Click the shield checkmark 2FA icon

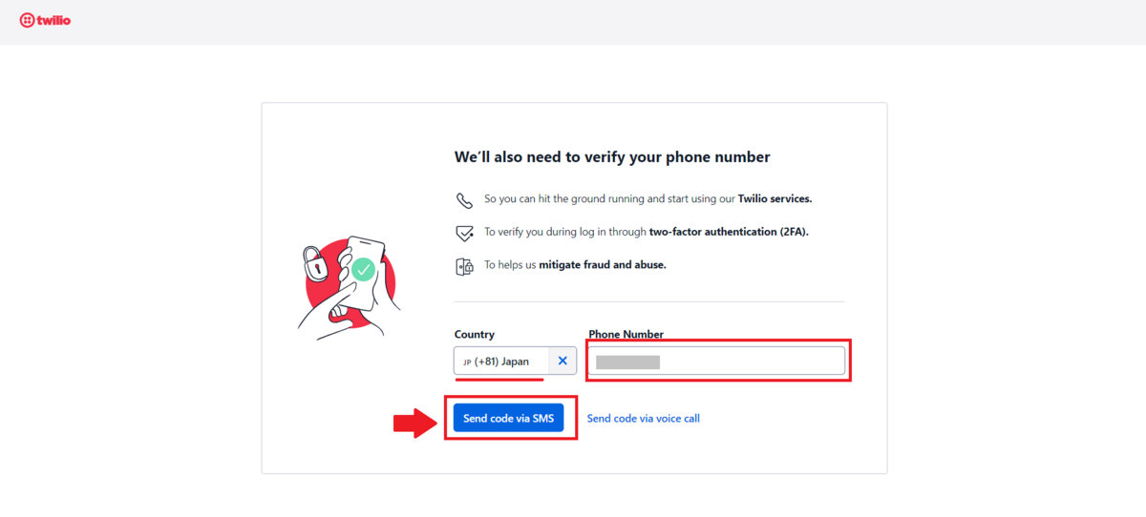[x=464, y=233]
